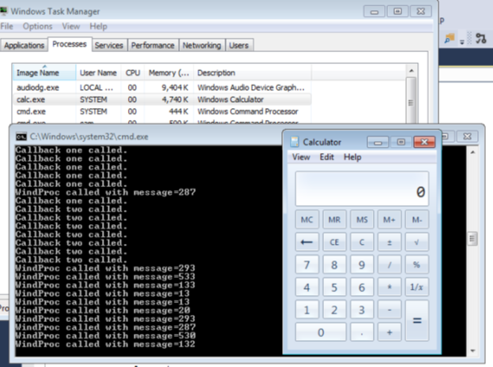
Task: Click the cmd.exe scrollbar thumb
Action: pyautogui.click(x=472, y=239)
